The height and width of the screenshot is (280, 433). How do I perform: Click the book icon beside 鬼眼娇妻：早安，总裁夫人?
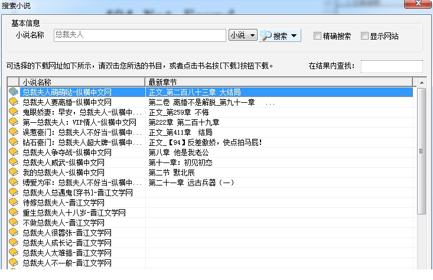(13, 112)
